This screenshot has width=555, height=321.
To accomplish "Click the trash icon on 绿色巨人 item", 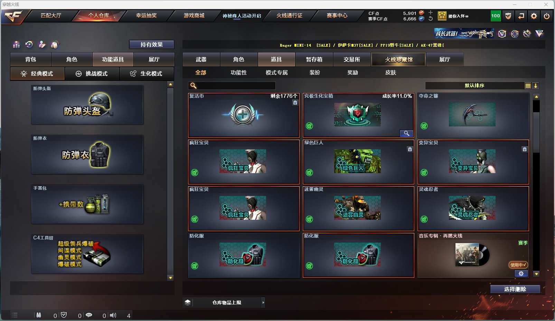I will (410, 149).
